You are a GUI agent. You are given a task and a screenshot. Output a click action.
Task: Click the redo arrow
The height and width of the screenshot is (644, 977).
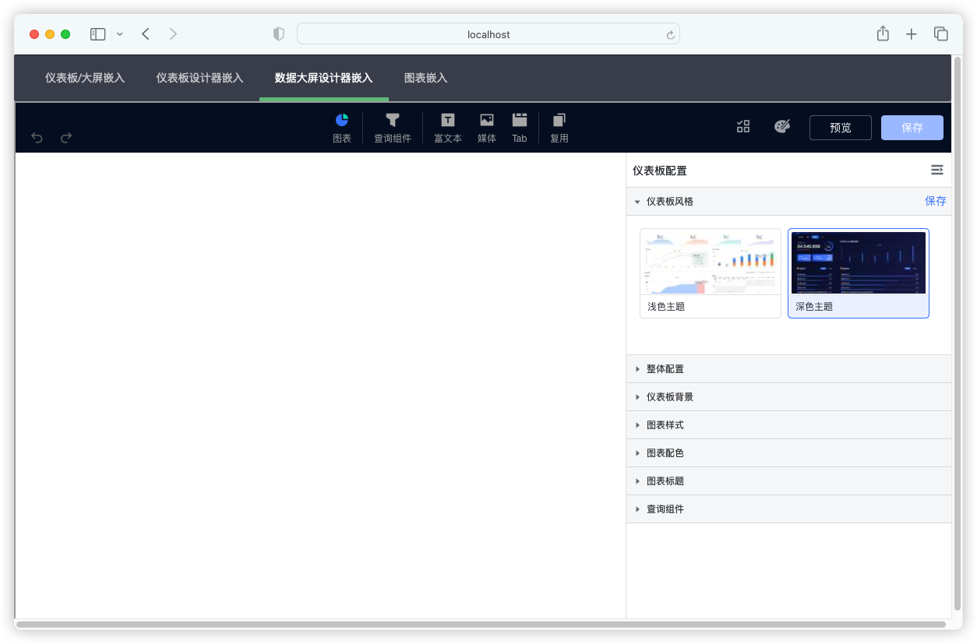pos(66,137)
